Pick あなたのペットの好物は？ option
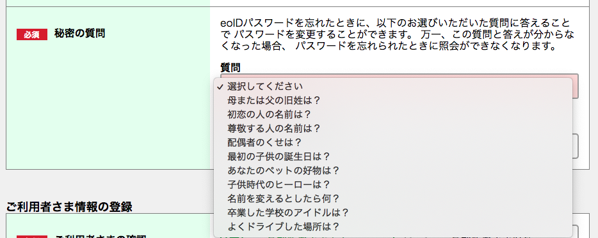The image size is (598, 238). (x=393, y=171)
